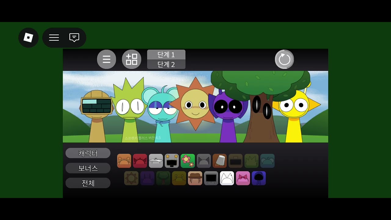Open the Roblox logo menu
391x220 pixels.
(28, 38)
